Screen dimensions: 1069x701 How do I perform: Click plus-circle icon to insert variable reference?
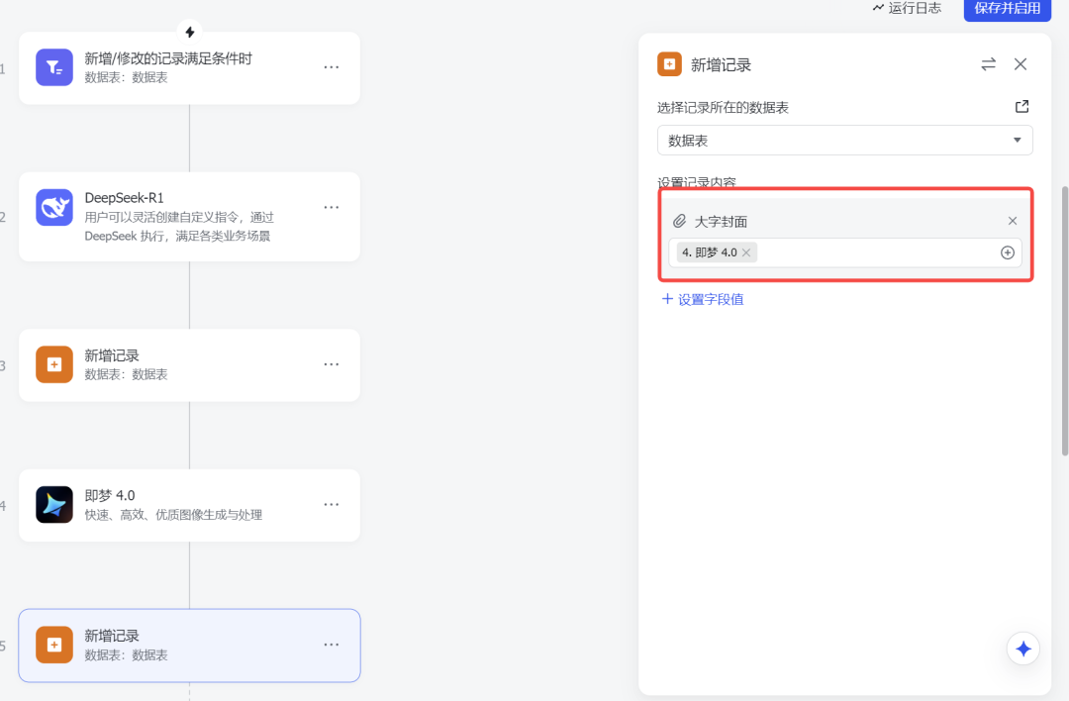coord(1007,252)
